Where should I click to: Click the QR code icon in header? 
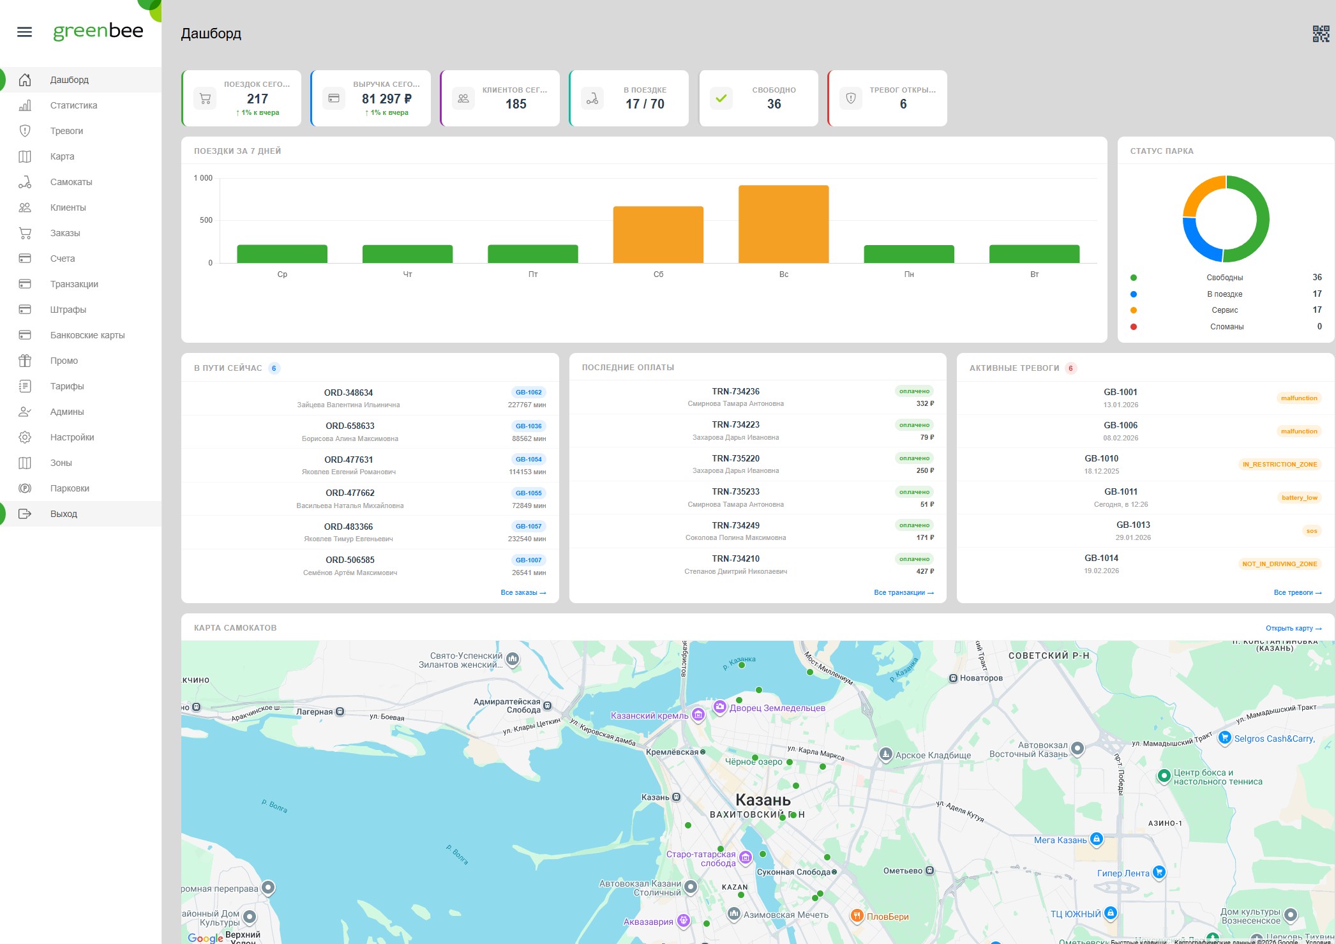[1321, 34]
